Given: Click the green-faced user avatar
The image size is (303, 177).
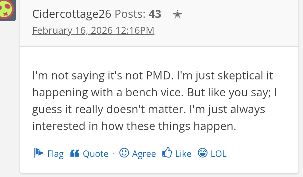Looking at the screenshot, I should point(7,8).
